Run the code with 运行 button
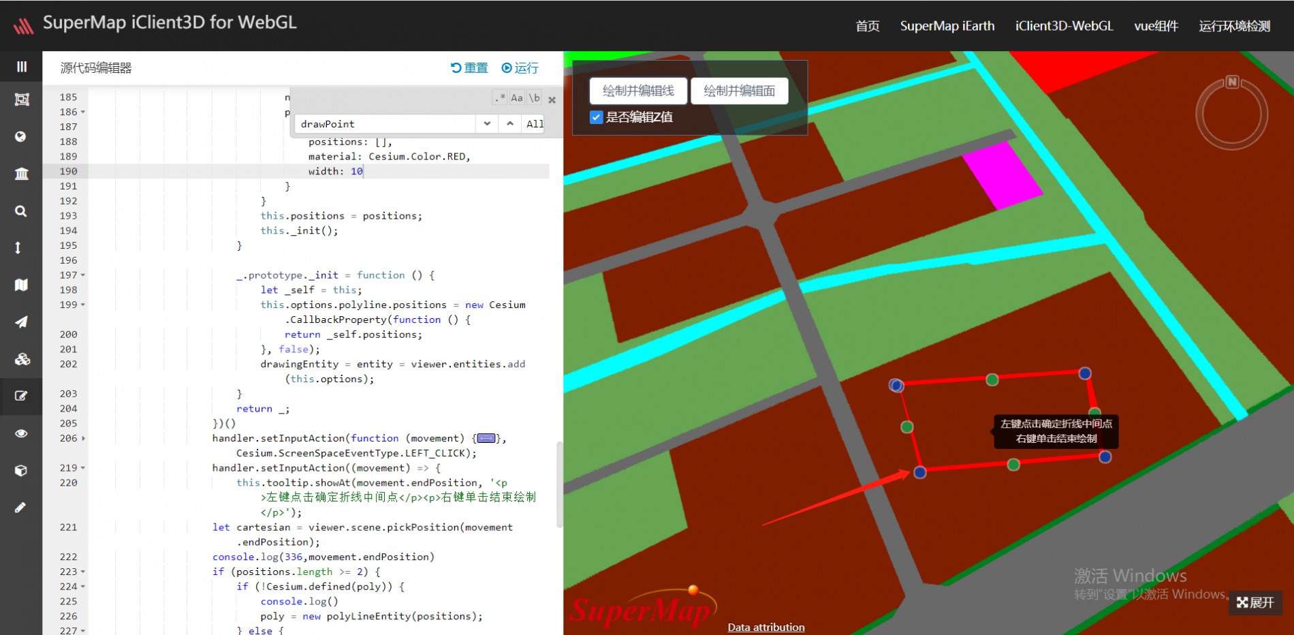 [x=520, y=68]
